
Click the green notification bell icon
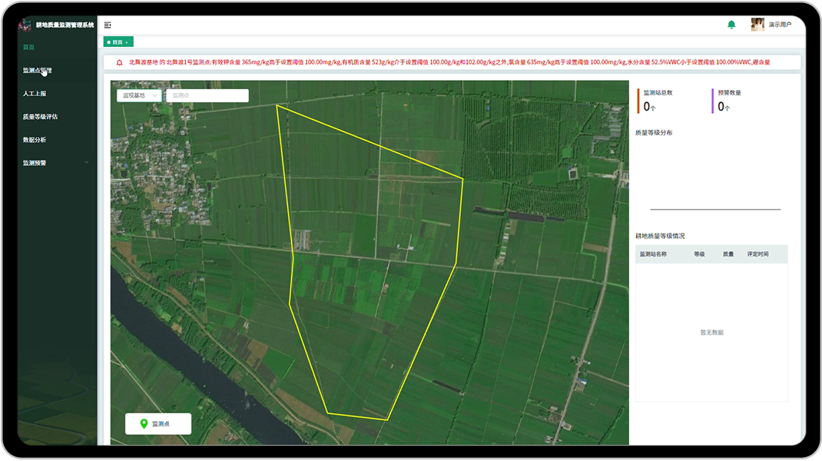coord(731,25)
